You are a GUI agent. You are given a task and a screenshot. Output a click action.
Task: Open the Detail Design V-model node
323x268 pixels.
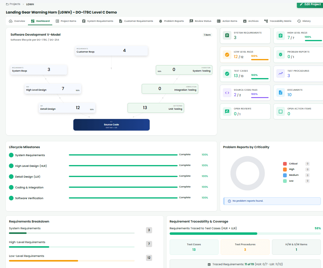coord(67,108)
